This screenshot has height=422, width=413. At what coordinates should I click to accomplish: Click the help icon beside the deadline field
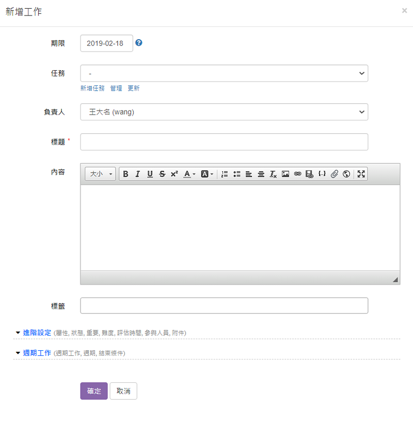[138, 43]
